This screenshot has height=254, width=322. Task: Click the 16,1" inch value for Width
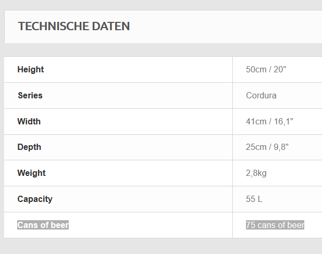284,122
